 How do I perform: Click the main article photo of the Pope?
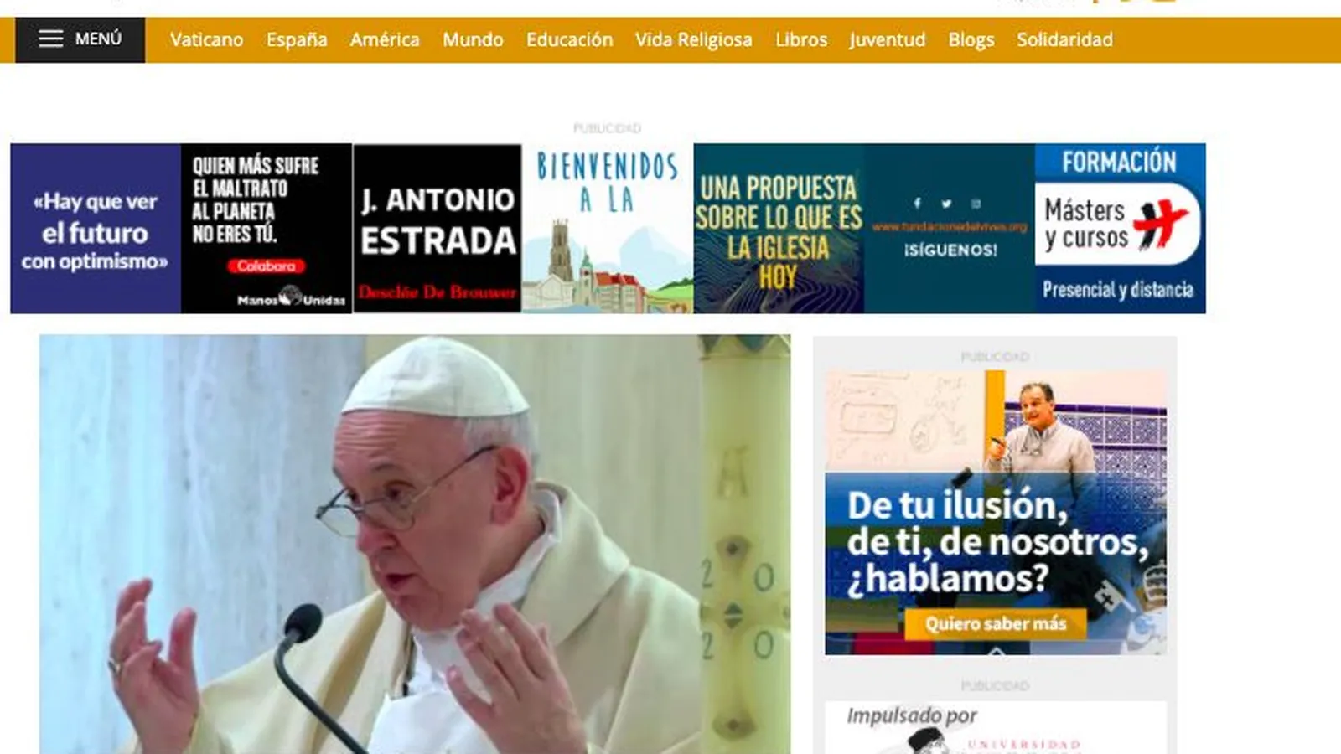(x=414, y=545)
